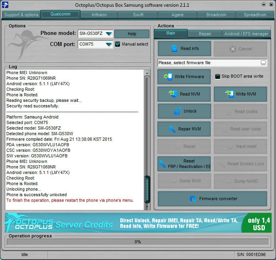Screen dimensions: 276x260
Task: Select the Qualcomm tab
Action: click(x=60, y=14)
